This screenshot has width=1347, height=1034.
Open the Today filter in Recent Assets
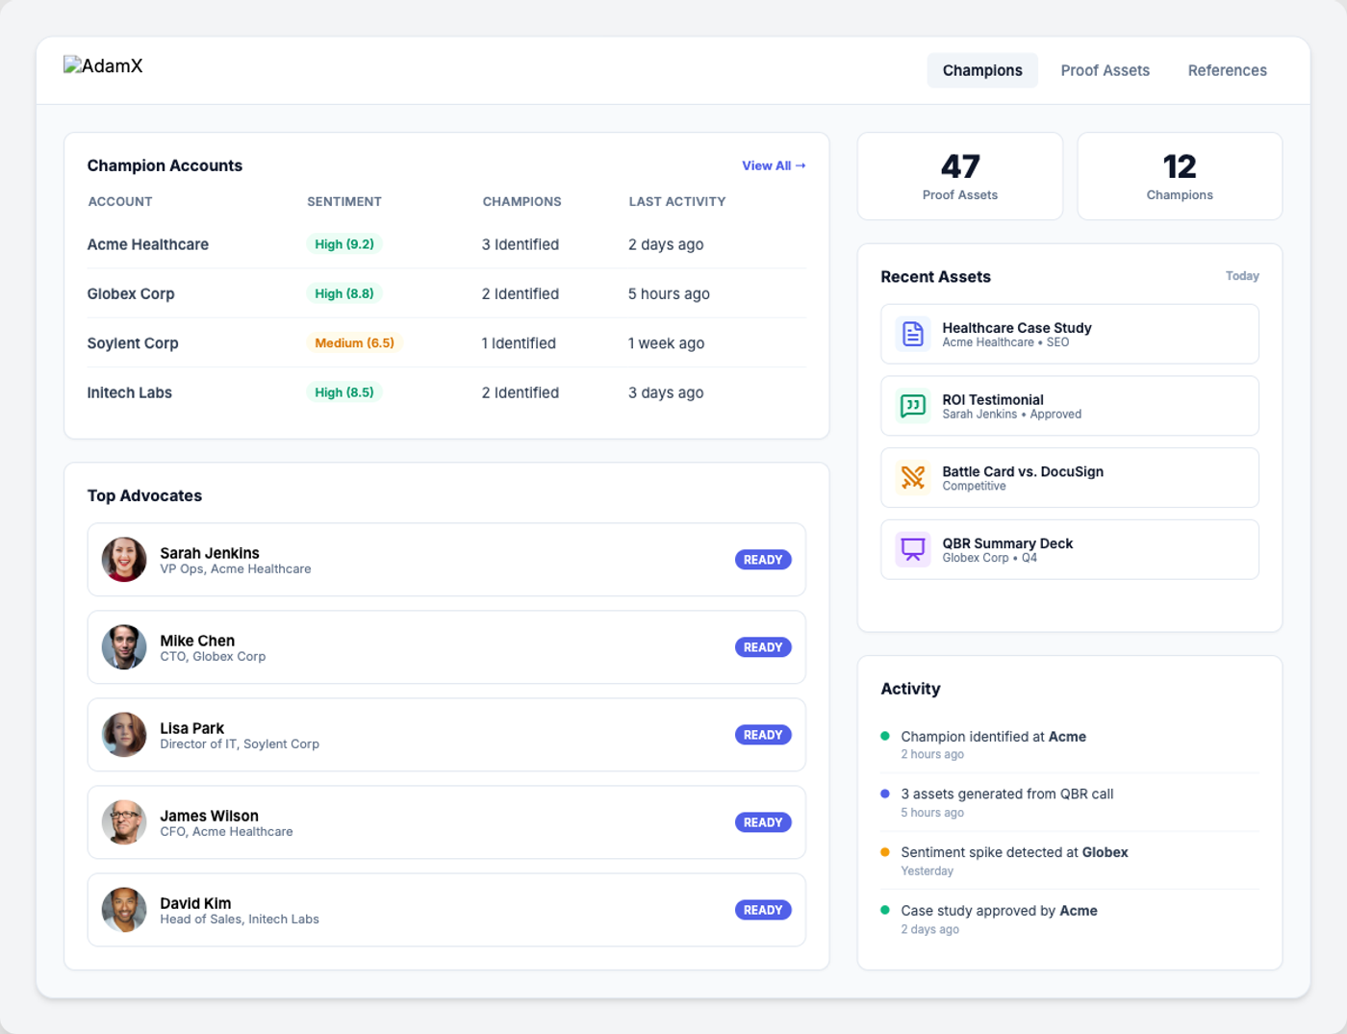1242,276
